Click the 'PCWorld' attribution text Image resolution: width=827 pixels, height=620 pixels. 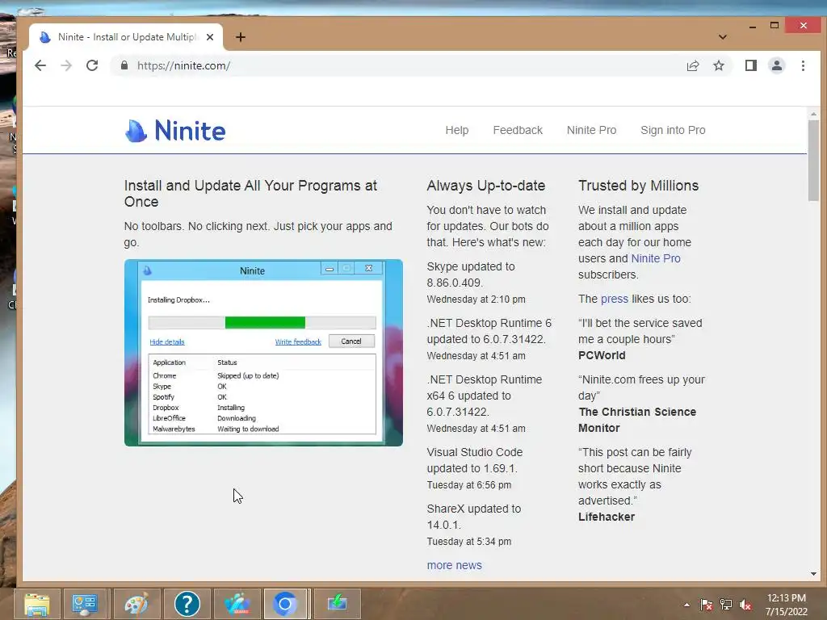click(602, 355)
